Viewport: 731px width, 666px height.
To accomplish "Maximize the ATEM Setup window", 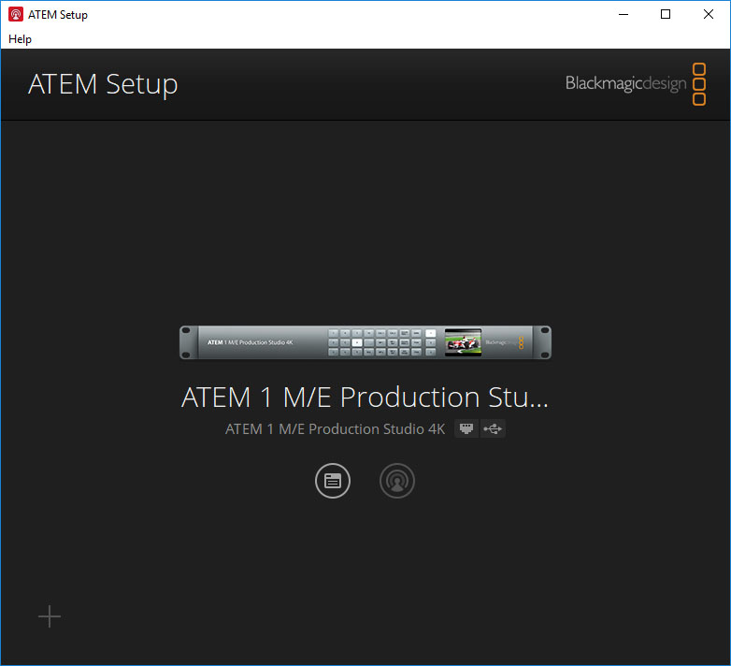I will (666, 14).
